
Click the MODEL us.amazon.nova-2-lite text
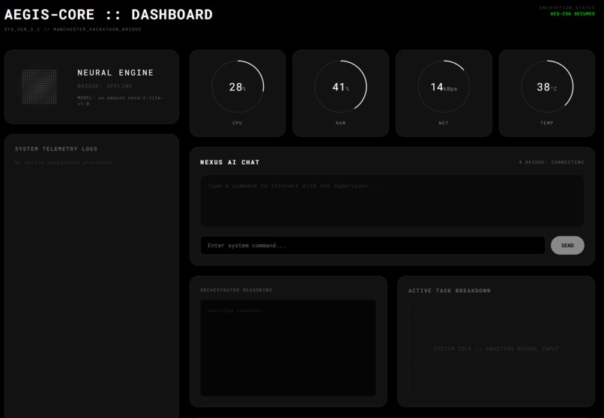coord(120,100)
